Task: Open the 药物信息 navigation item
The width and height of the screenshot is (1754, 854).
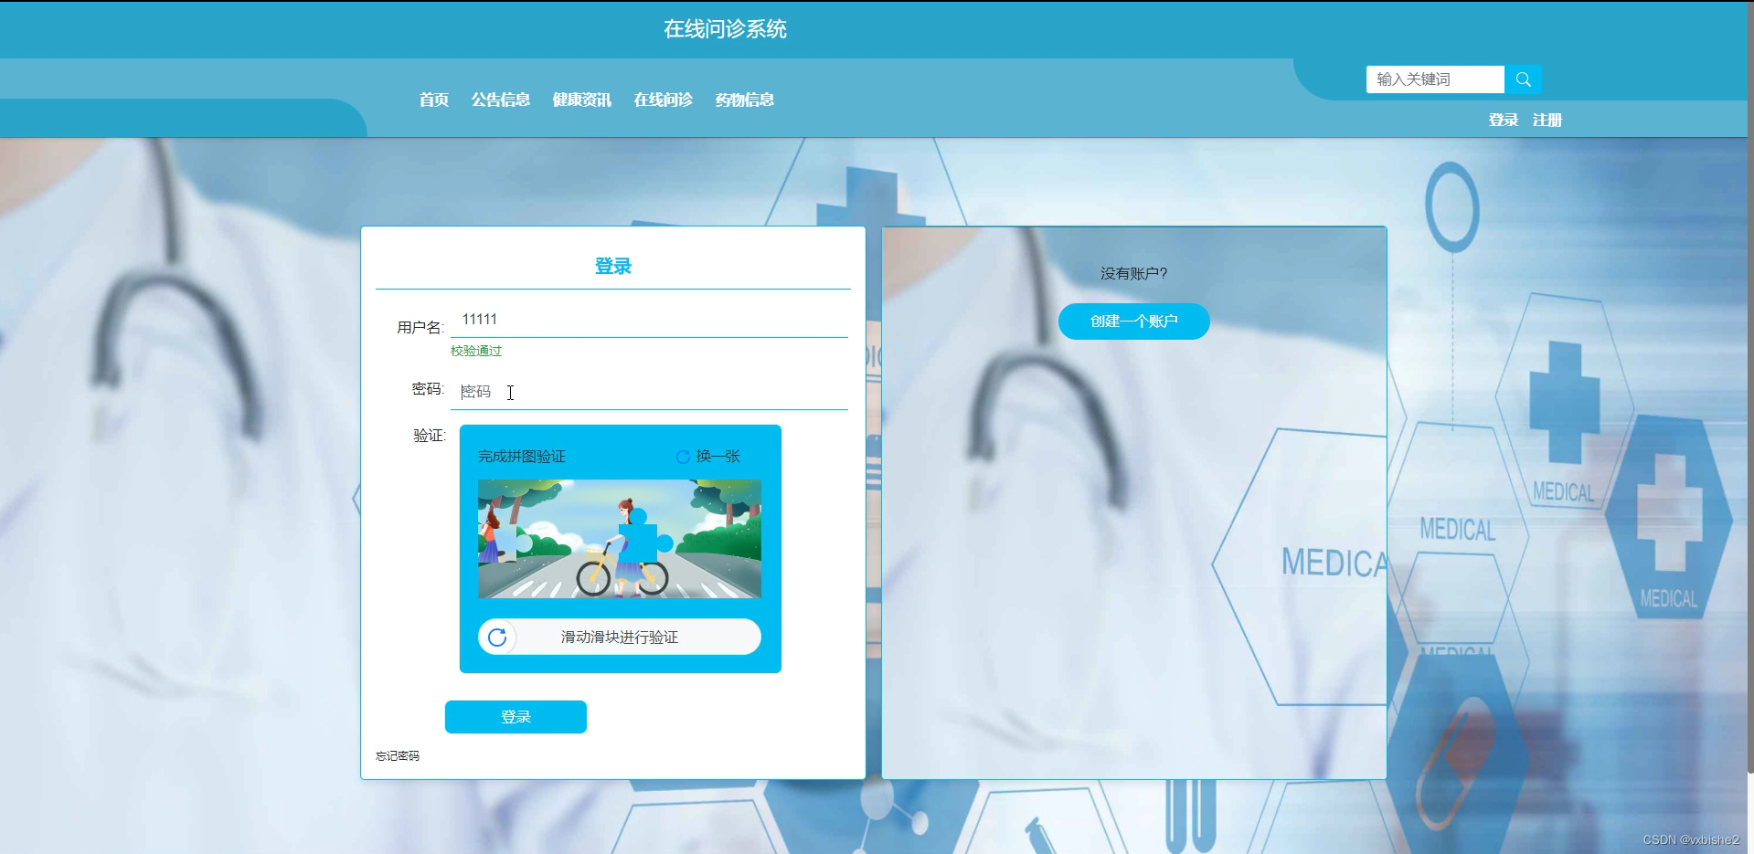Action: click(745, 100)
